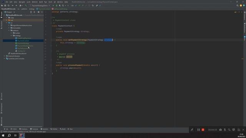Open the Edit menu
246x138 pixels.
(x=11, y=2)
